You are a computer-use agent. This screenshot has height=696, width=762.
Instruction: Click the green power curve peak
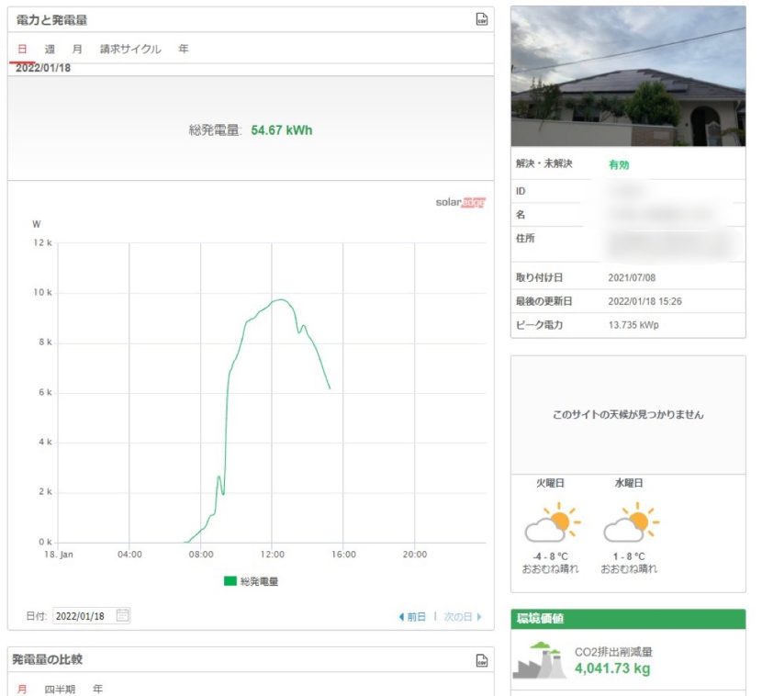point(281,299)
